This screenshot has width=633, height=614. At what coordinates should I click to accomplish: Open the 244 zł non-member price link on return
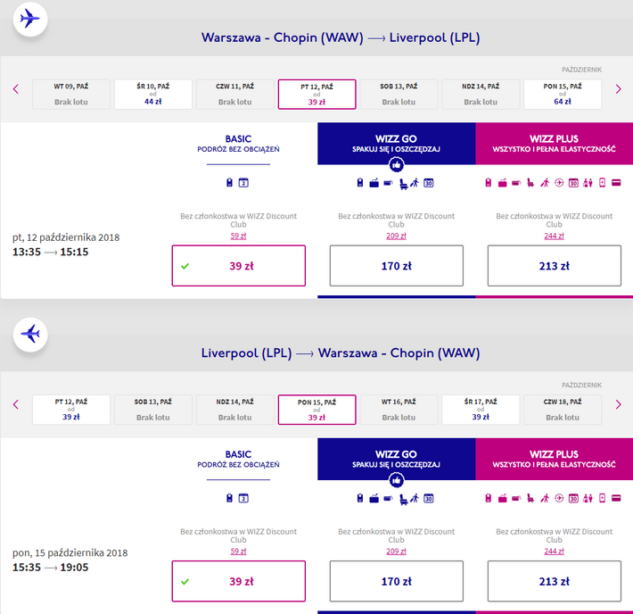pyautogui.click(x=554, y=551)
